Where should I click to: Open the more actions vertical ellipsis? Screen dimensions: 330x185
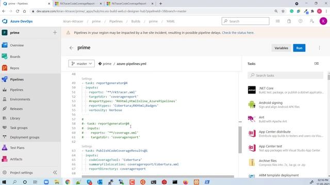tap(319, 48)
